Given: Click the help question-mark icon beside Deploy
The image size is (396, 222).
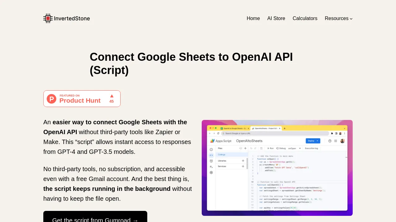Looking at the screenshot, I should 330,141.
